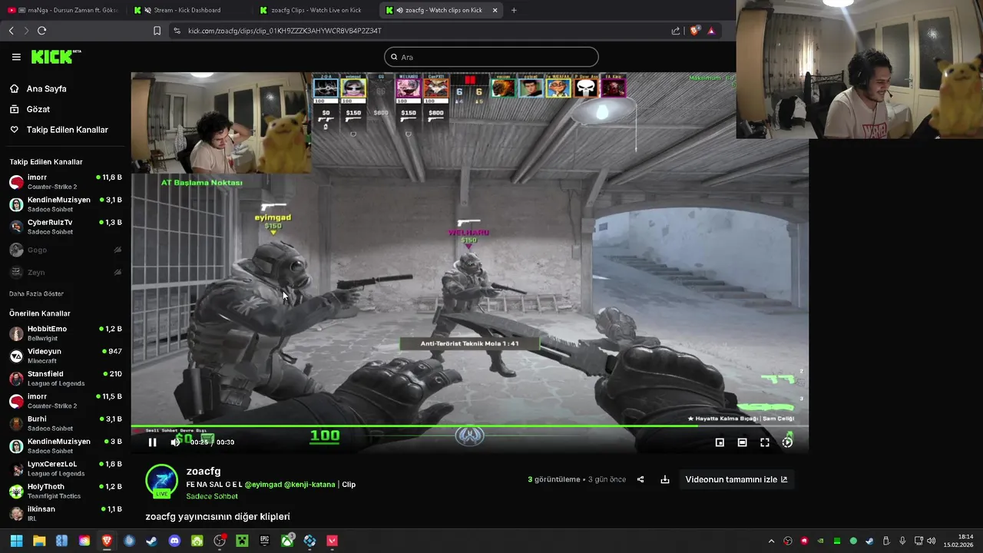Close the active zoacfg clips tab

[x=495, y=10]
